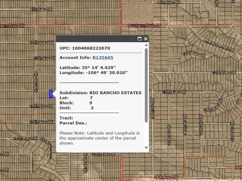Click the 38th St SW map label
The width and height of the screenshot is (242, 181).
152,108
